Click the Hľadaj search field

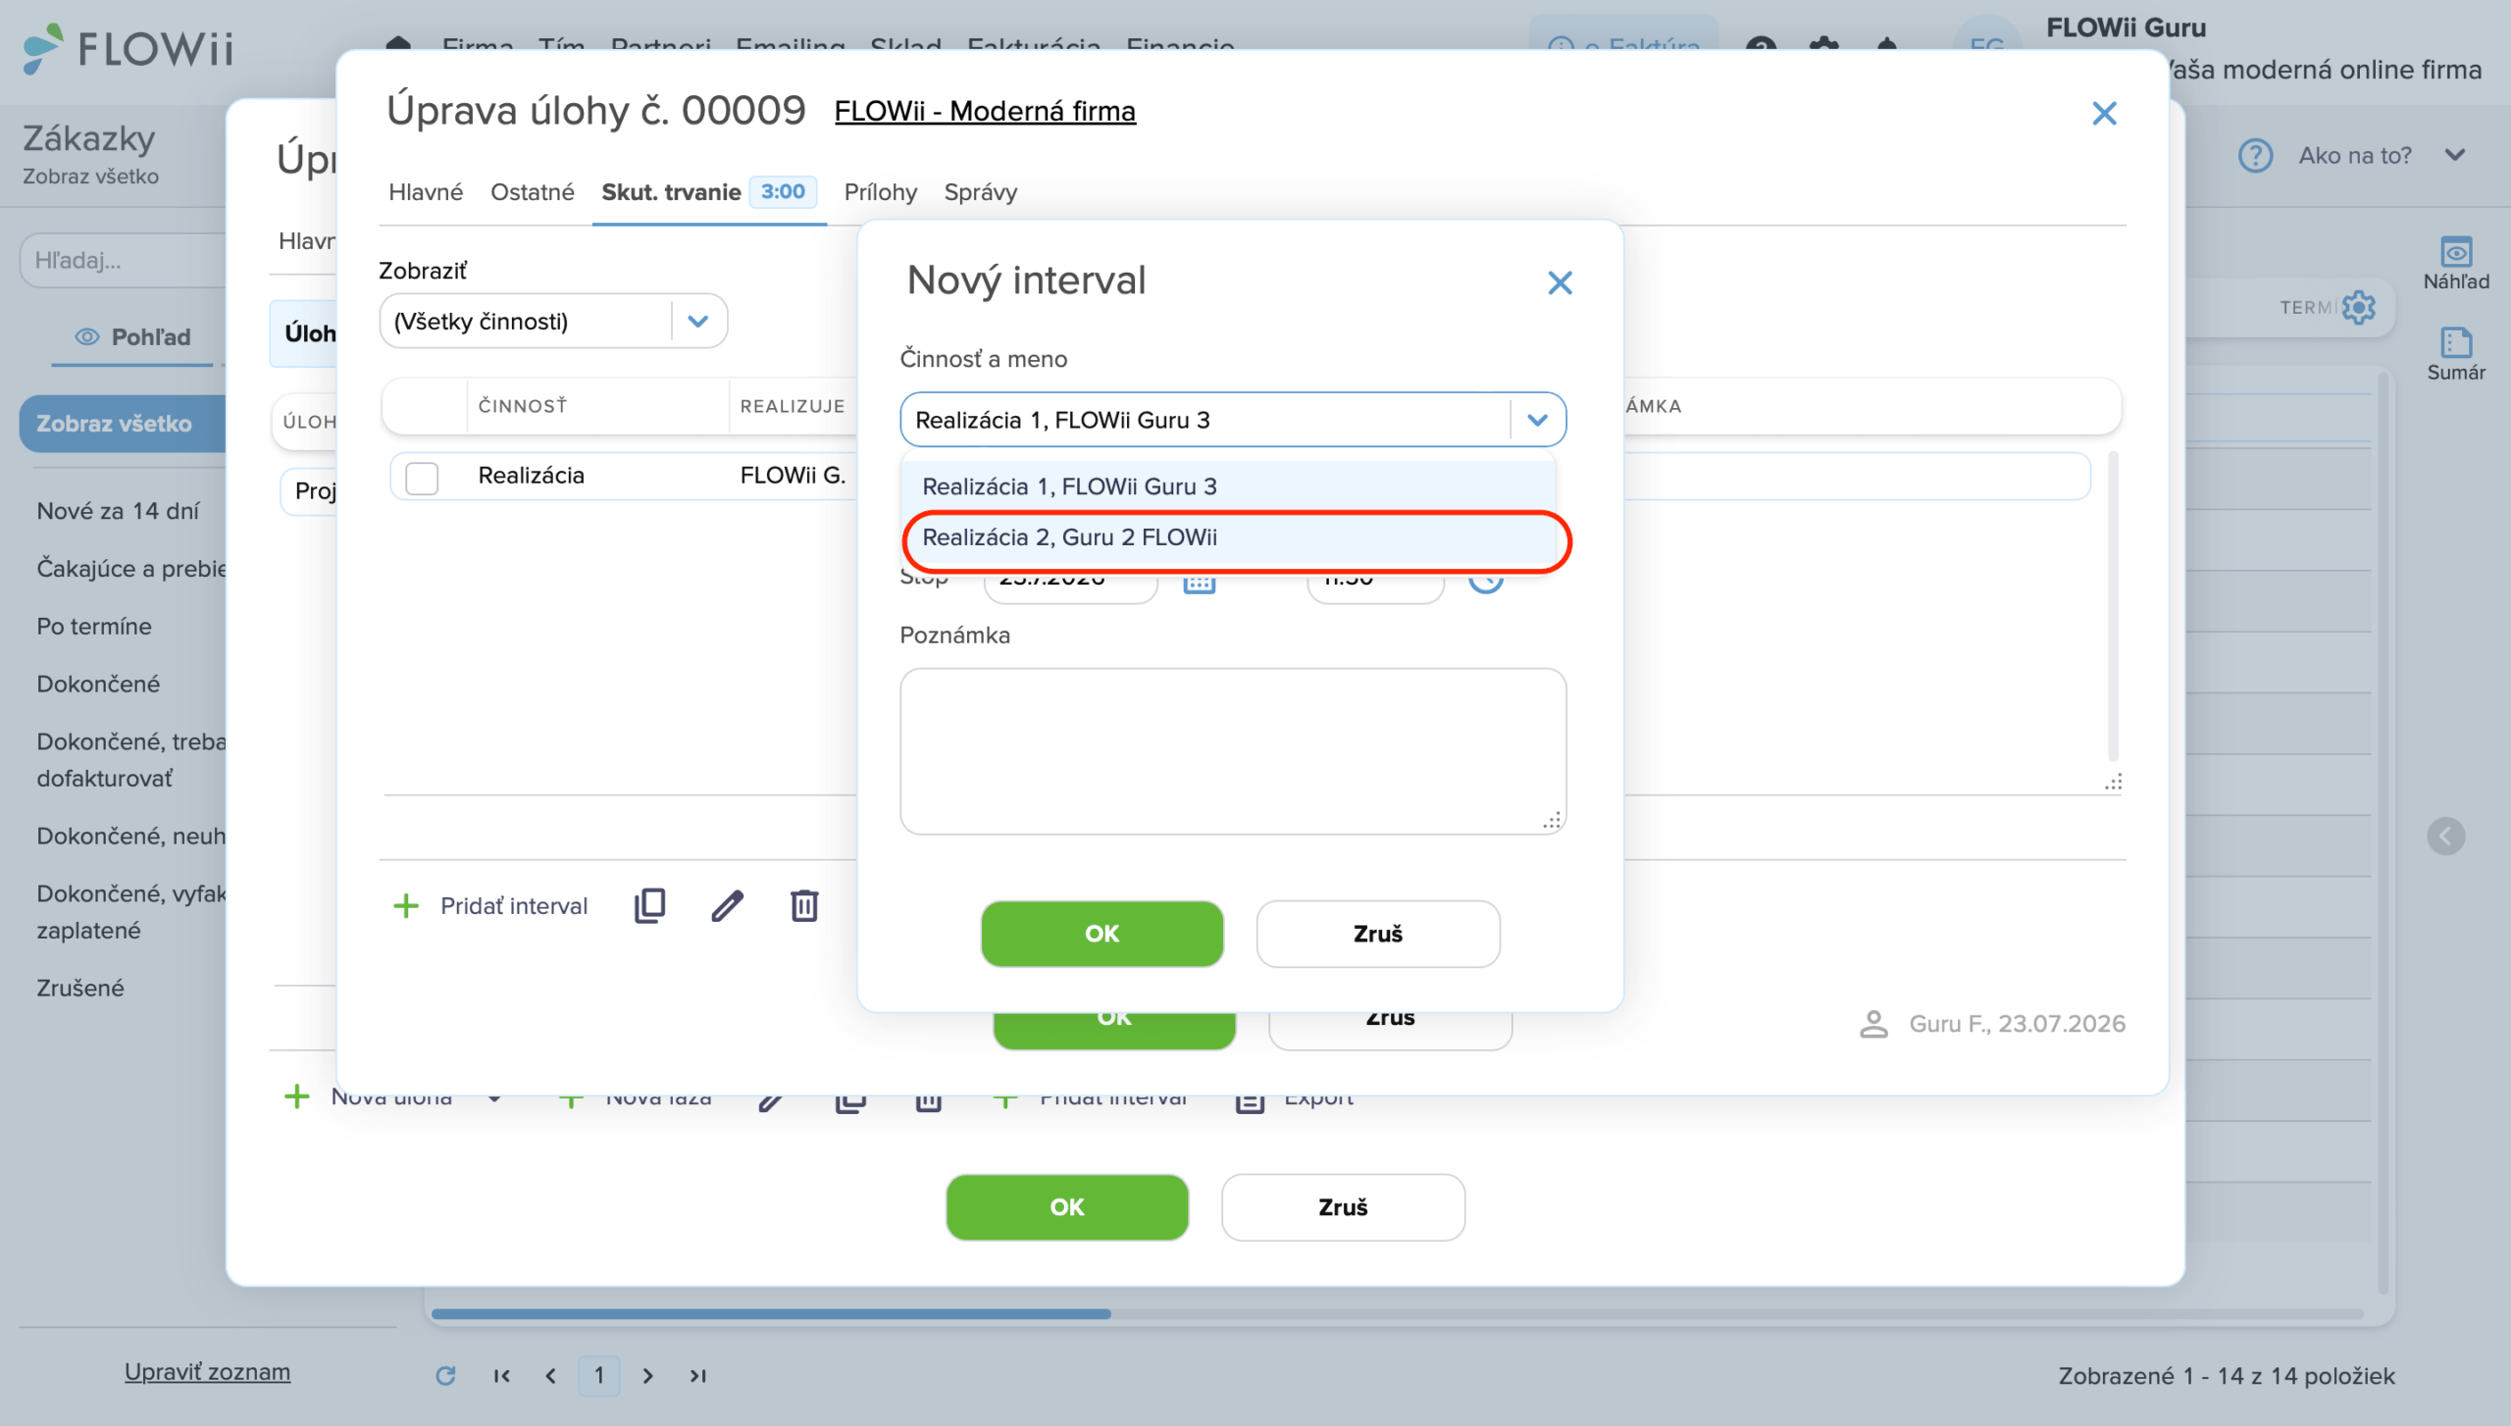click(x=123, y=260)
